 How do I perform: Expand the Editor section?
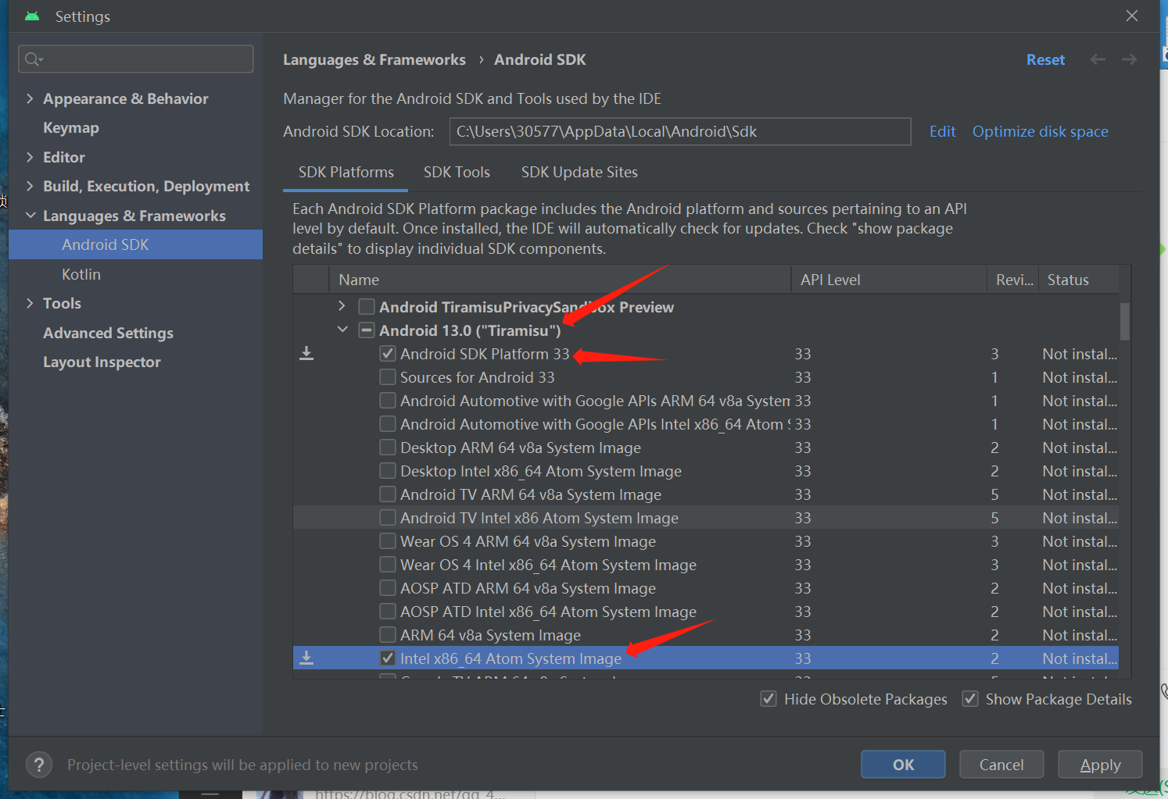point(30,157)
